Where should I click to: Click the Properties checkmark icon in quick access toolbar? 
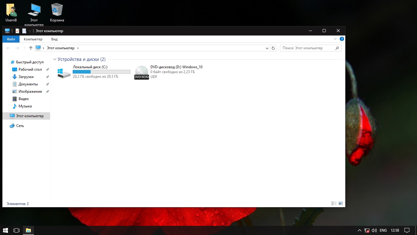coord(17,31)
